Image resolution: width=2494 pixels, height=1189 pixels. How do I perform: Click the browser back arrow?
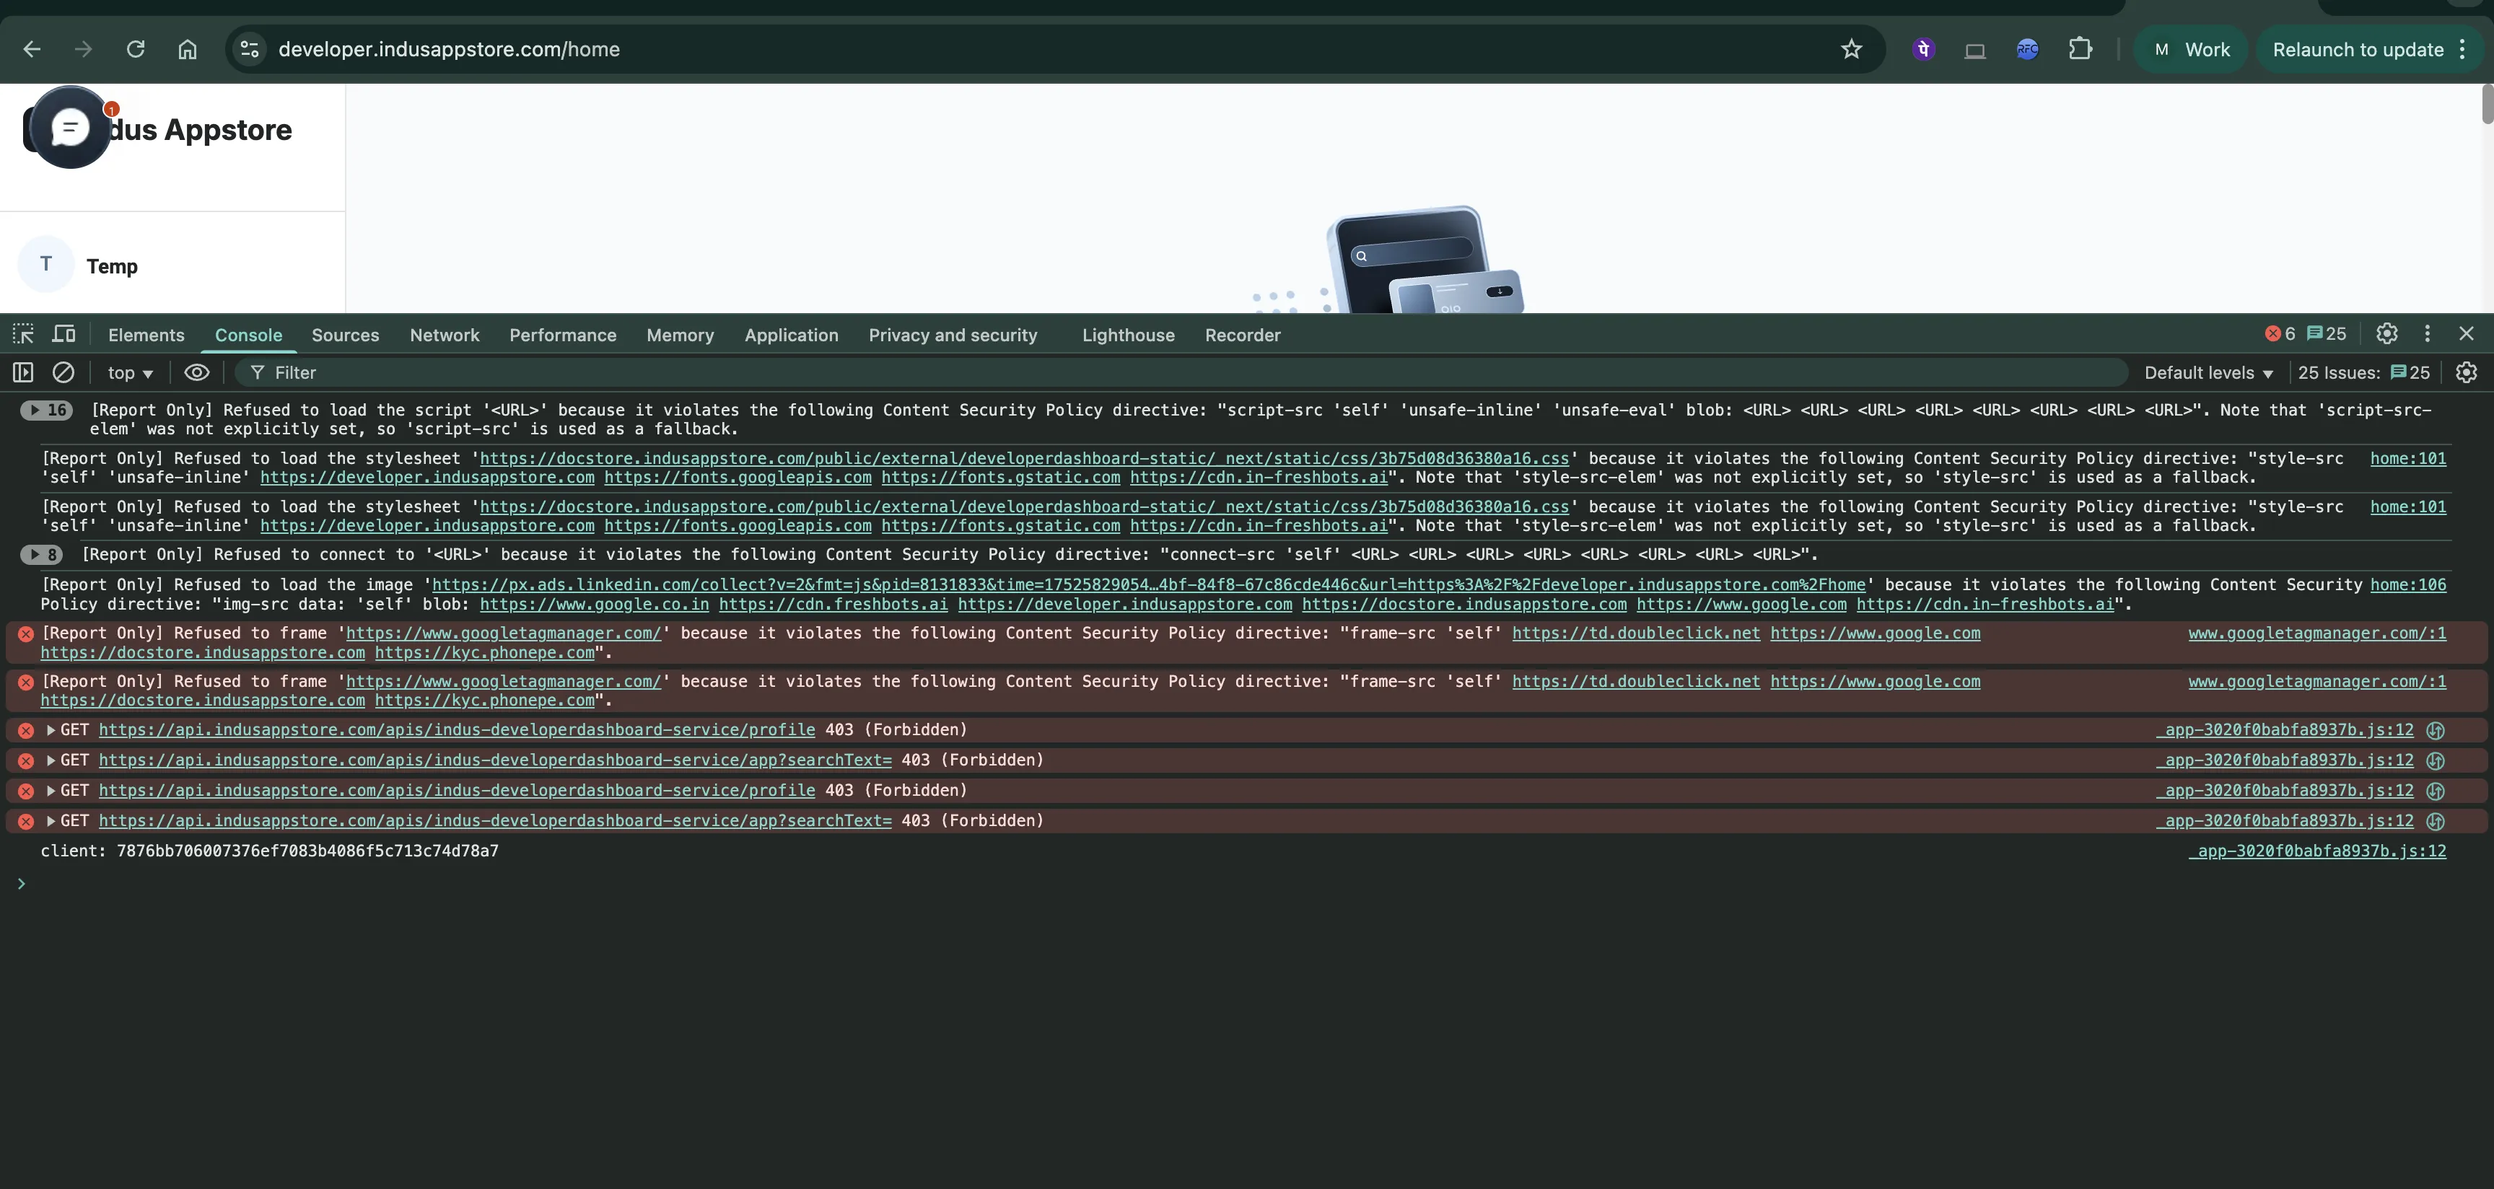[x=32, y=49]
